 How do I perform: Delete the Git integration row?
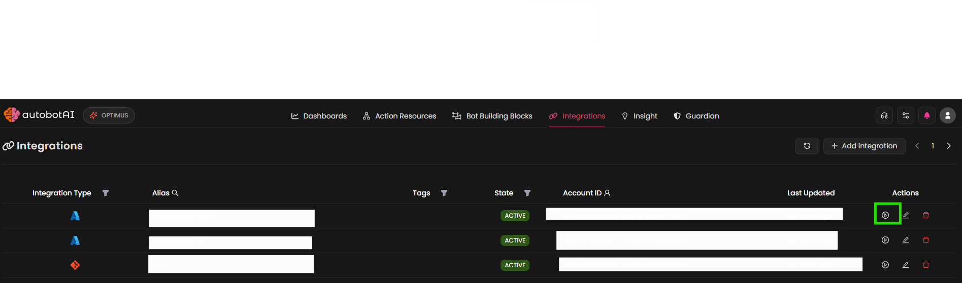925,265
